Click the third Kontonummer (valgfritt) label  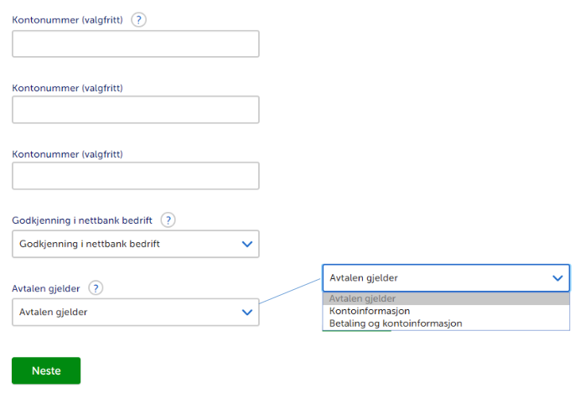(x=67, y=153)
